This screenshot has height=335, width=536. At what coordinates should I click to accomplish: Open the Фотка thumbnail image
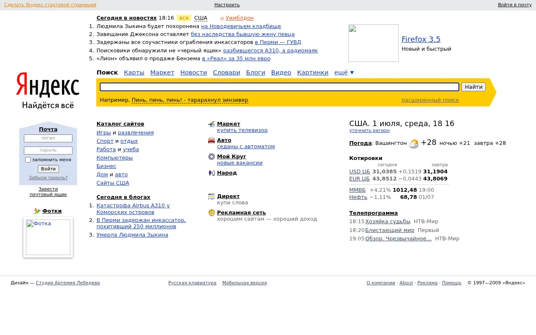(x=48, y=237)
